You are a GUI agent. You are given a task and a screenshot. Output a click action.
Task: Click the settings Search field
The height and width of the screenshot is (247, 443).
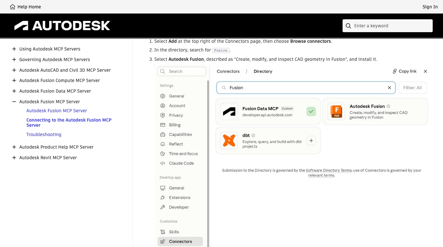(182, 71)
